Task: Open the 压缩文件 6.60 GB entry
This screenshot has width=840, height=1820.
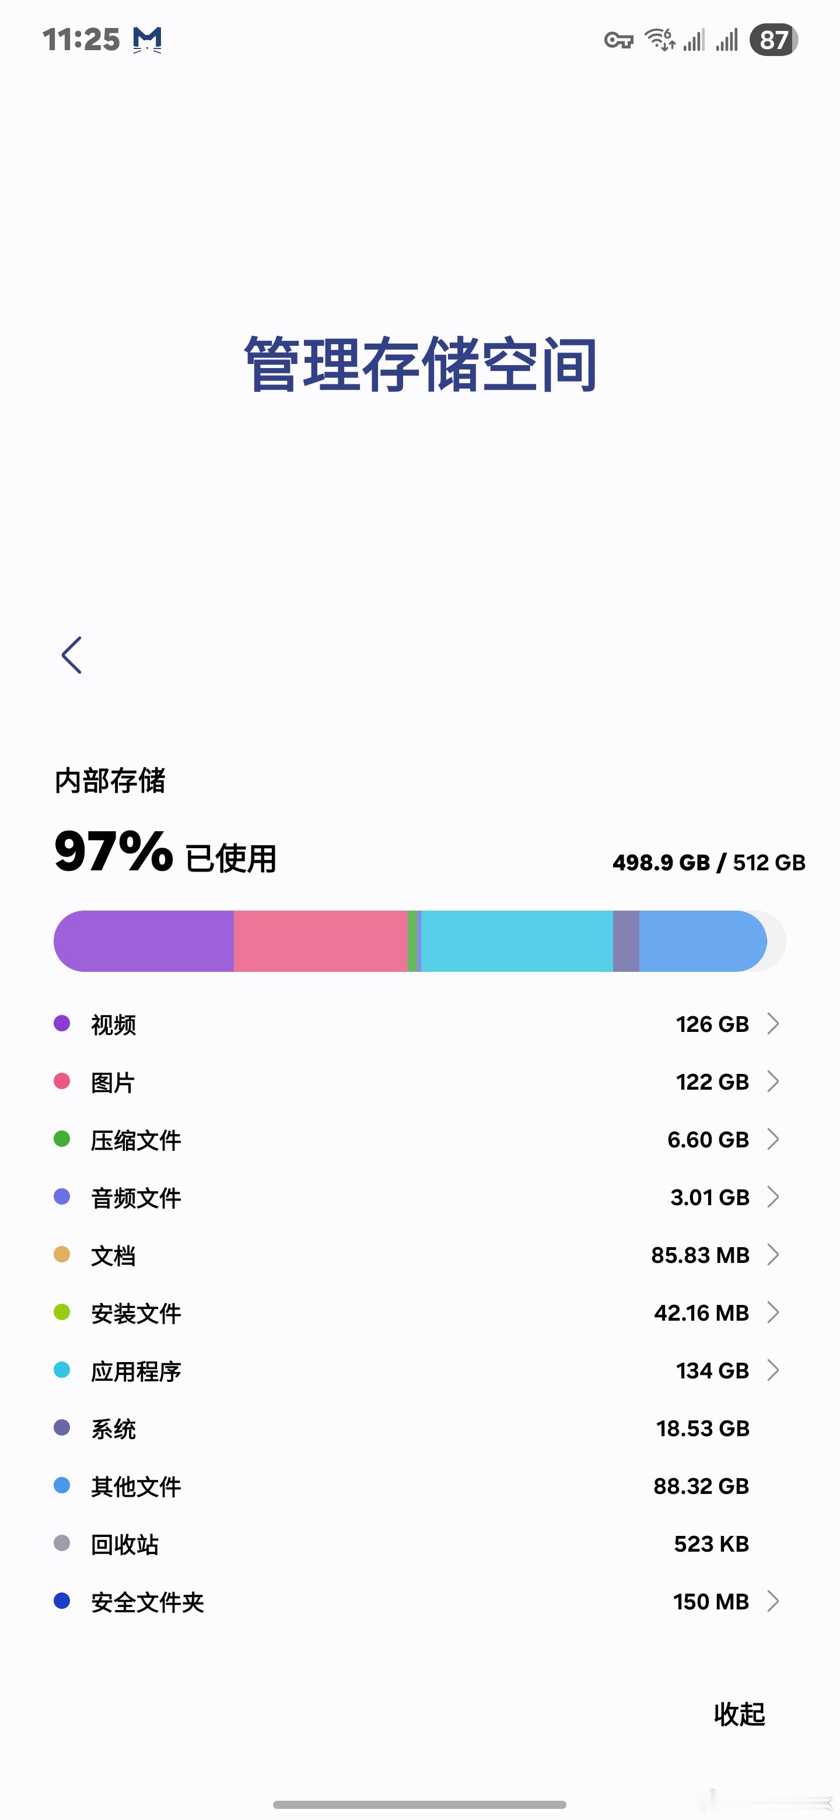Action: [x=419, y=1140]
